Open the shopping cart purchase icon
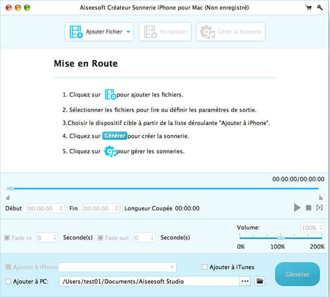Viewport: 330px width, 297px height. (309, 8)
